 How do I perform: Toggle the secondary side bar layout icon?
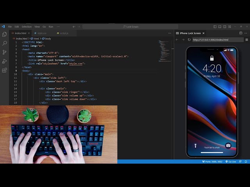coord(225,27)
